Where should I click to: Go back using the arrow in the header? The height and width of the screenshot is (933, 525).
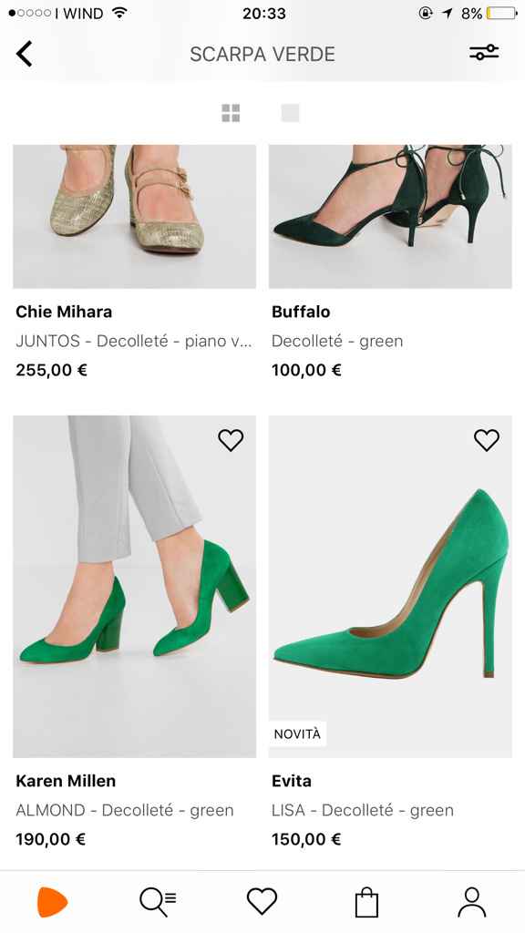pyautogui.click(x=24, y=53)
